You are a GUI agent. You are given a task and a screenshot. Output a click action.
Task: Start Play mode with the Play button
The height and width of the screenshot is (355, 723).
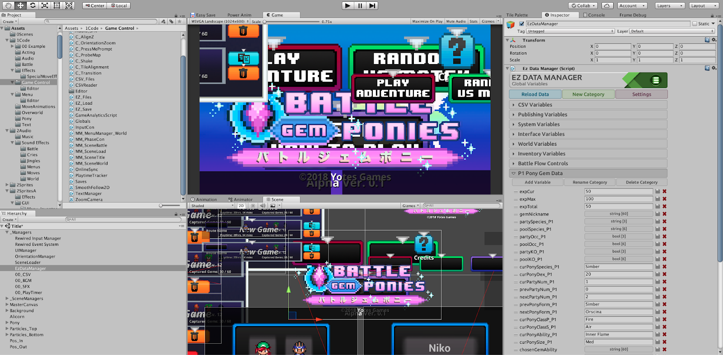(347, 5)
